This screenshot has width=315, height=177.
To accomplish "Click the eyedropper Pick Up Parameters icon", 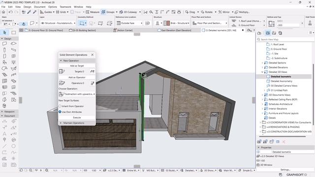I will click(x=29, y=12).
